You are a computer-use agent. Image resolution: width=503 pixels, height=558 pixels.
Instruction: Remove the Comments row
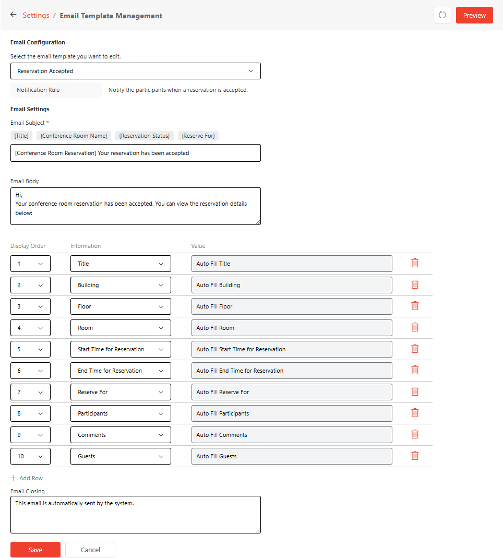[415, 434]
